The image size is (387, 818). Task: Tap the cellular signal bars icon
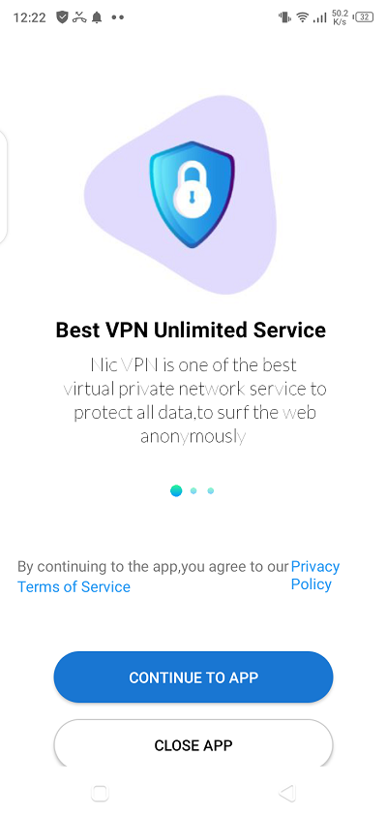coord(320,17)
